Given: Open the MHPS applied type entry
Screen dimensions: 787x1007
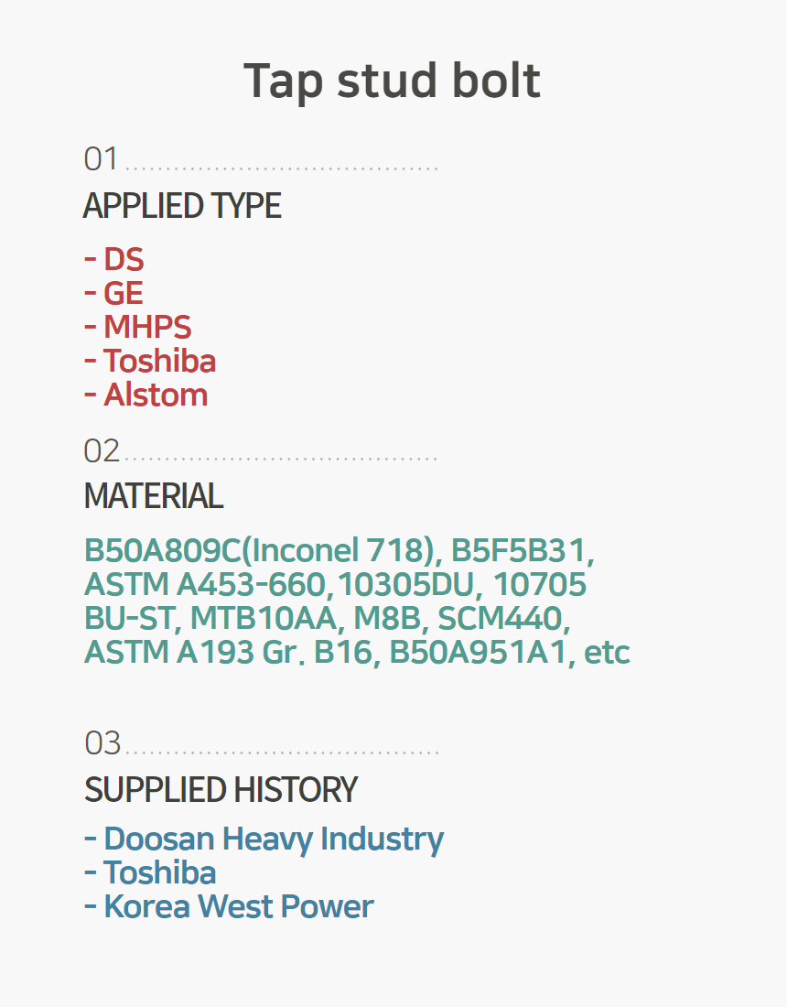Looking at the screenshot, I should pyautogui.click(x=146, y=327).
